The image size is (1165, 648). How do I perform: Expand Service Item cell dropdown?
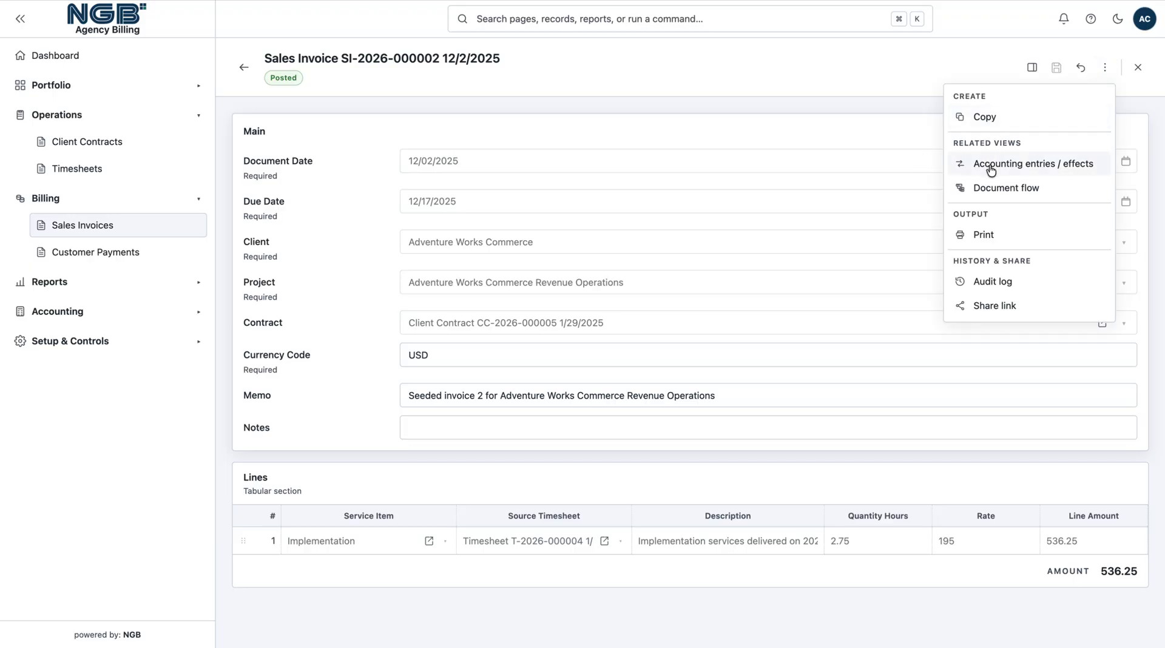[445, 541]
